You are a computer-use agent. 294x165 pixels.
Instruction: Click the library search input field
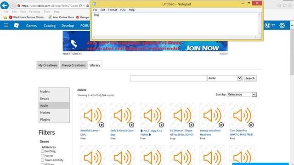168,78
